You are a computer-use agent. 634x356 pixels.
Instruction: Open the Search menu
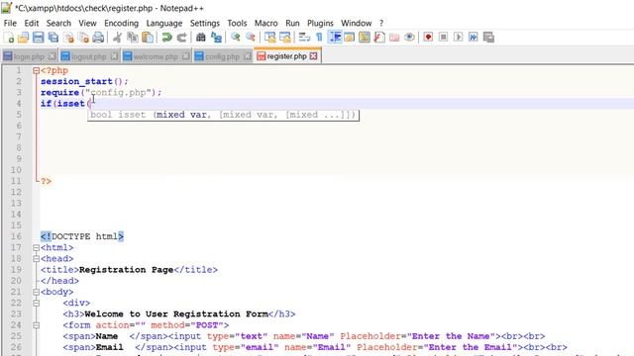[58, 23]
